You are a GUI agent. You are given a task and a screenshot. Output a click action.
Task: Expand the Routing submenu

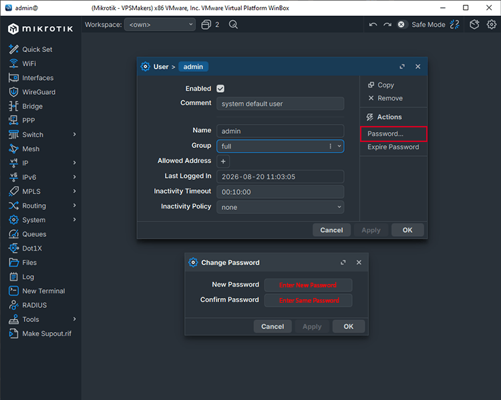(74, 205)
